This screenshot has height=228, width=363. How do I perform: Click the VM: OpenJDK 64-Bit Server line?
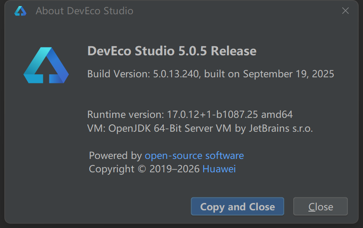(200, 128)
